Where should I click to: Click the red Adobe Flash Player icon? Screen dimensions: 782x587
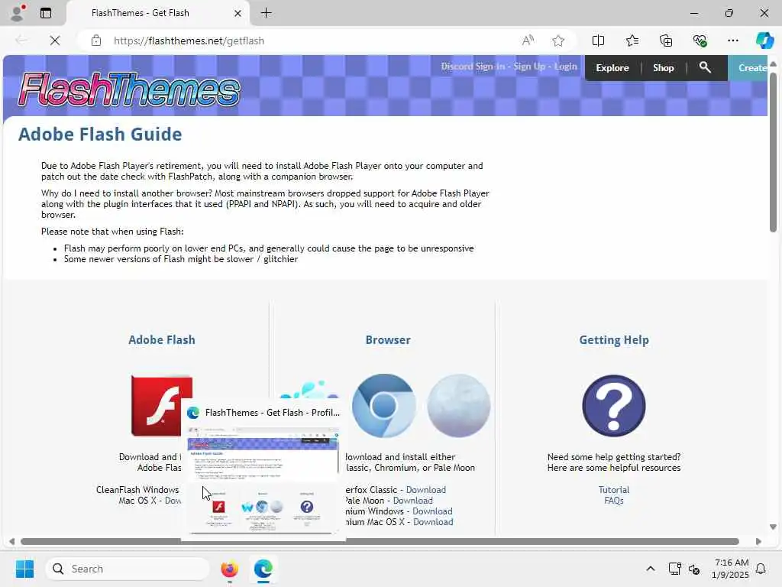162,406
